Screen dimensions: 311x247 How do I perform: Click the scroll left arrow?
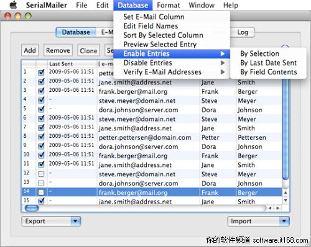click(270, 208)
